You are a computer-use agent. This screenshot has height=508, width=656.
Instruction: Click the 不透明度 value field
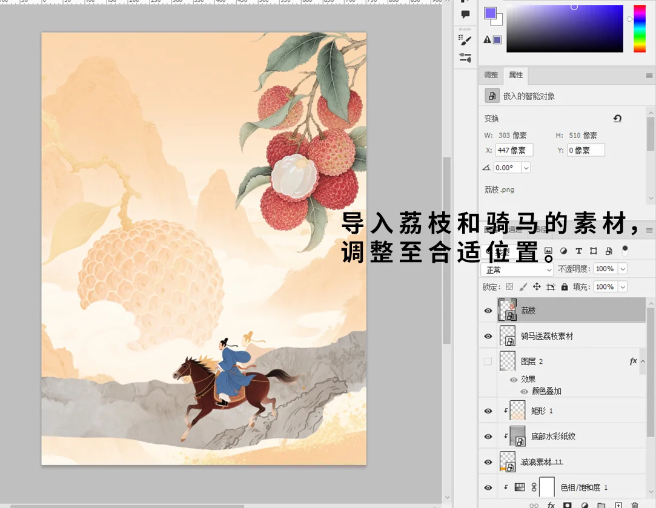point(605,269)
